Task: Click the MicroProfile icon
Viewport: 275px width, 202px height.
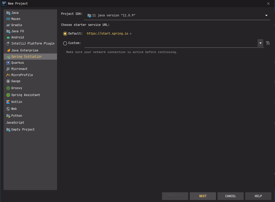Action: (x=8, y=75)
